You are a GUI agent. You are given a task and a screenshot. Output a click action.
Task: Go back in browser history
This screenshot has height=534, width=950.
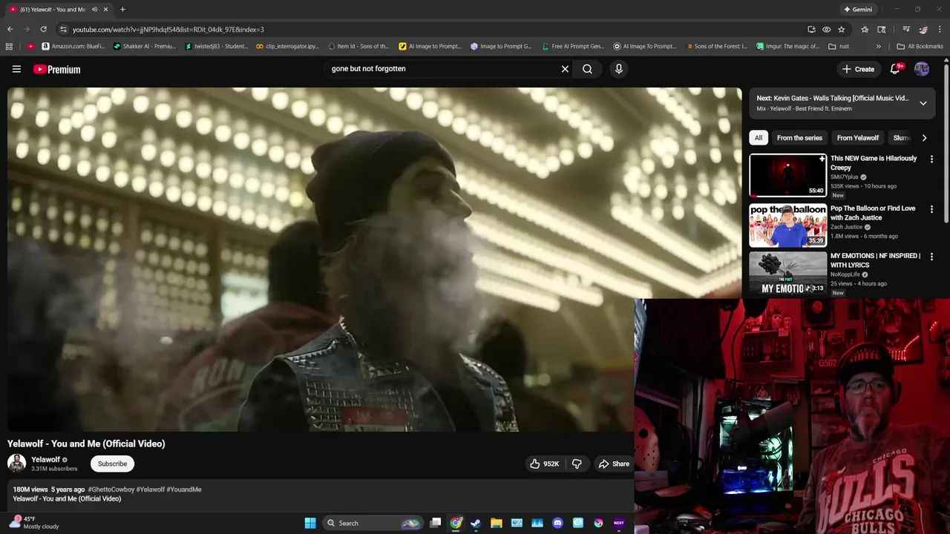coord(10,29)
